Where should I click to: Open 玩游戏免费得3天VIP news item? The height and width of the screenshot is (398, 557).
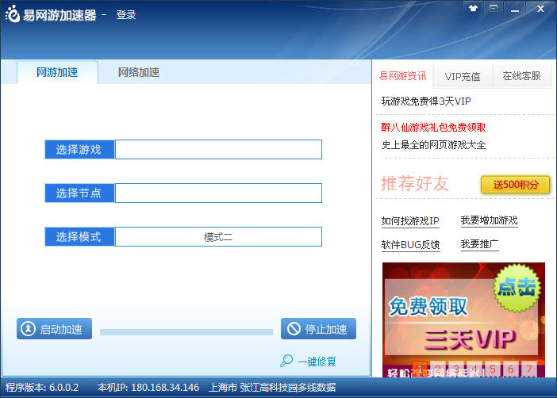coord(426,101)
